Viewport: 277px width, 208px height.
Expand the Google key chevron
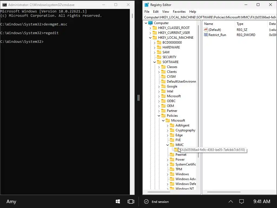pyautogui.click(x=159, y=86)
